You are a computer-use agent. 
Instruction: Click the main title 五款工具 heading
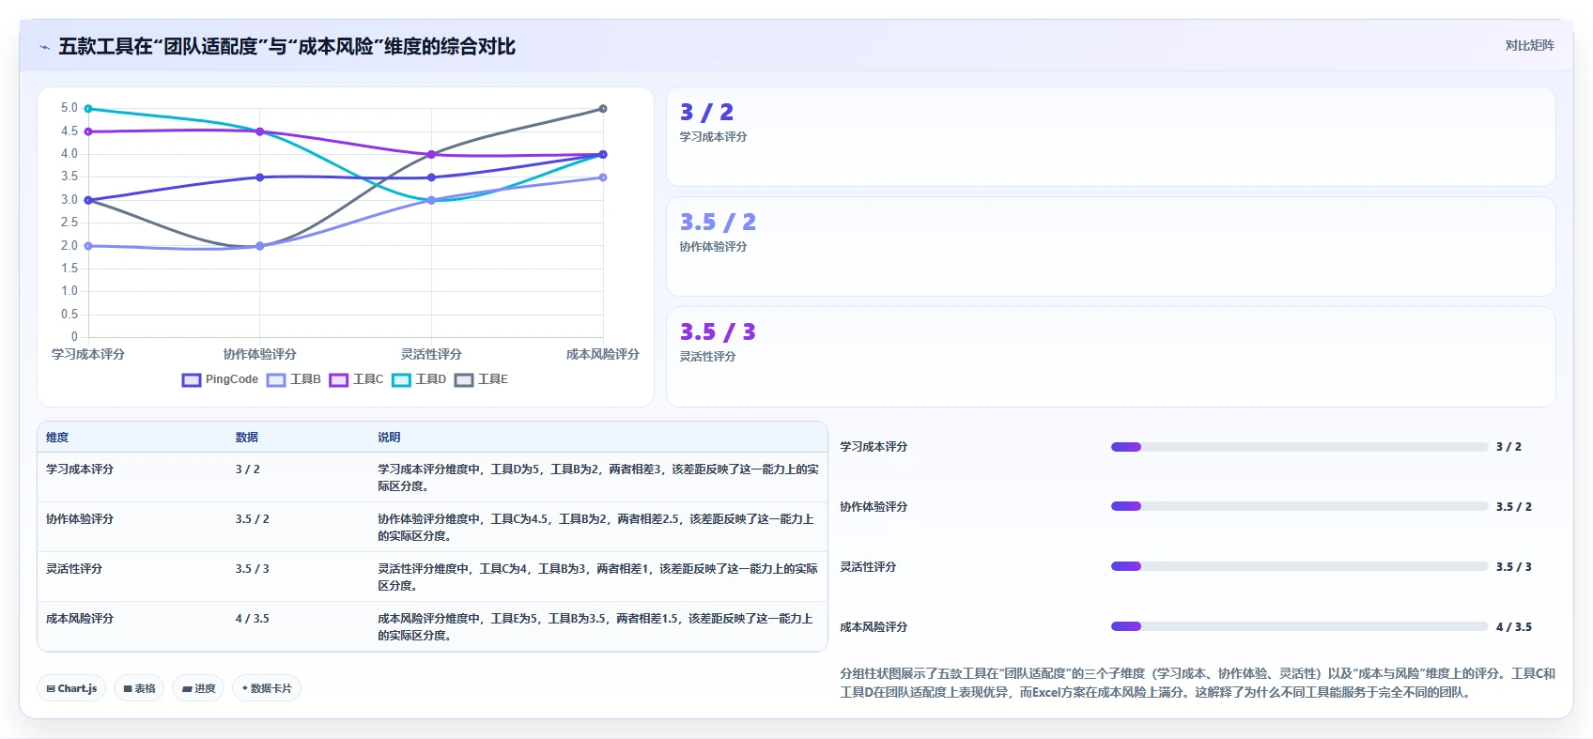pyautogui.click(x=287, y=46)
